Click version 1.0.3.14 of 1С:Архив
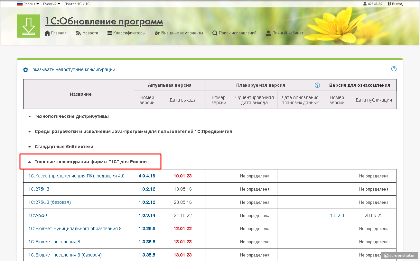This screenshot has height=261, width=420. tap(147, 215)
